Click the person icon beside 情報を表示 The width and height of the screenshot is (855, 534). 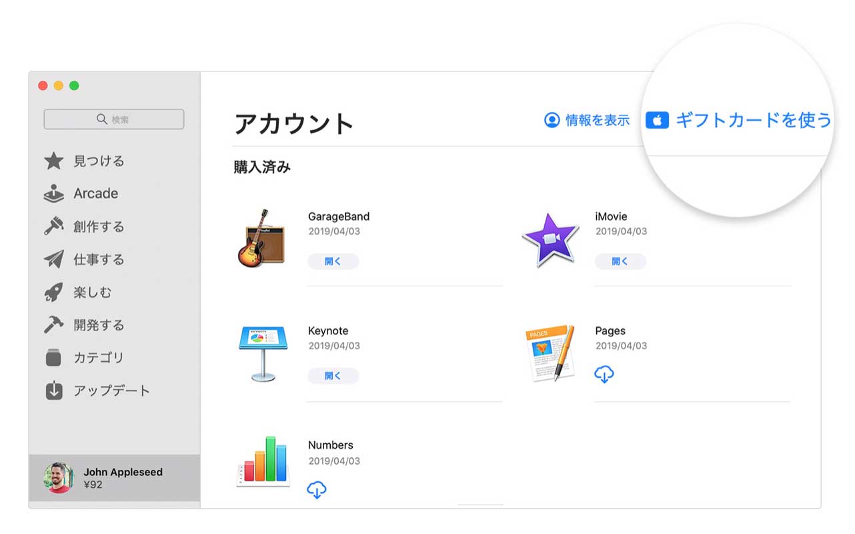[552, 120]
